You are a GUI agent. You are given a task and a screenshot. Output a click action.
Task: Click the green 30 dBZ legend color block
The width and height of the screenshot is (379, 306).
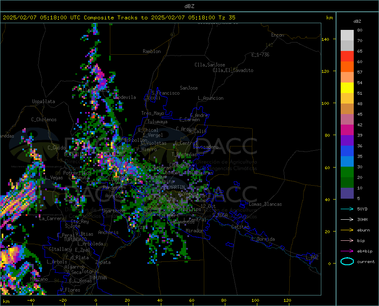347,172
